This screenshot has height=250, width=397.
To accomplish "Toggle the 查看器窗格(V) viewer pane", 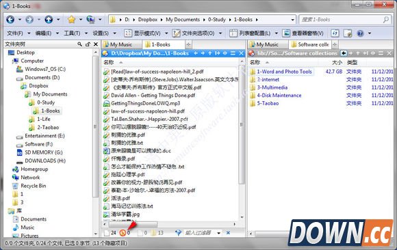I will tap(303, 33).
